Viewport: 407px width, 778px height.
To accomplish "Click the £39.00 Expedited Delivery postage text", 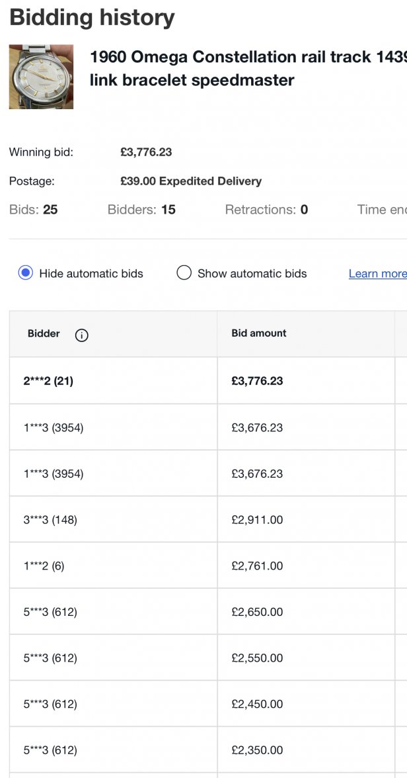I will click(x=191, y=181).
